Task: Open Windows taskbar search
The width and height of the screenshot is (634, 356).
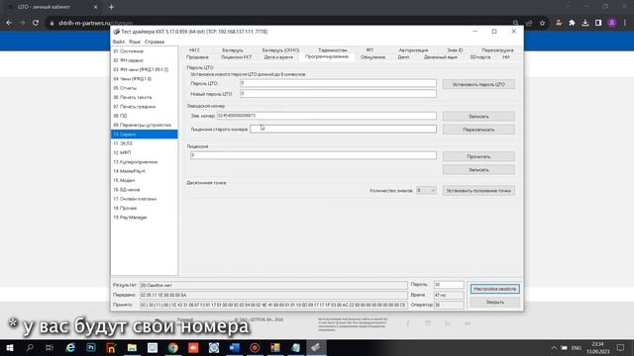Action: coord(30,347)
